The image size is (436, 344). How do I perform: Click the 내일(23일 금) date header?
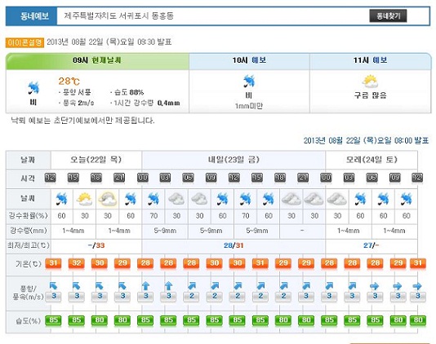tap(234, 160)
